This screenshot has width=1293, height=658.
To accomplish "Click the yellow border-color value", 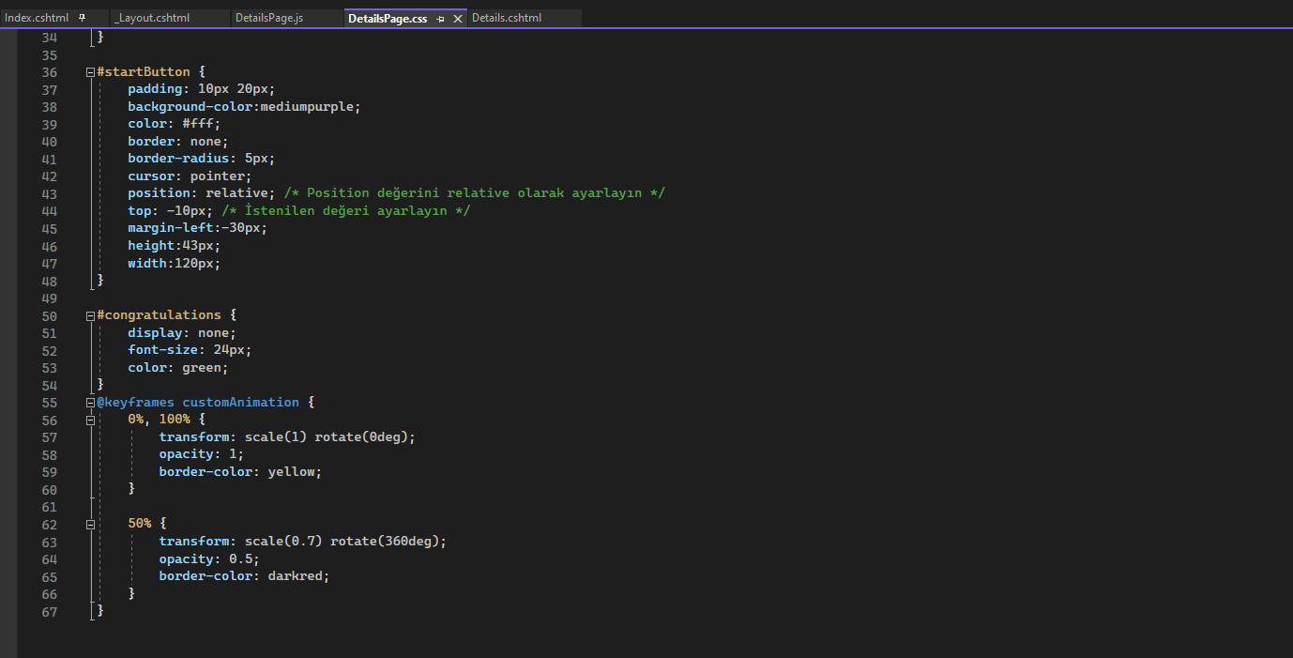I will point(293,471).
